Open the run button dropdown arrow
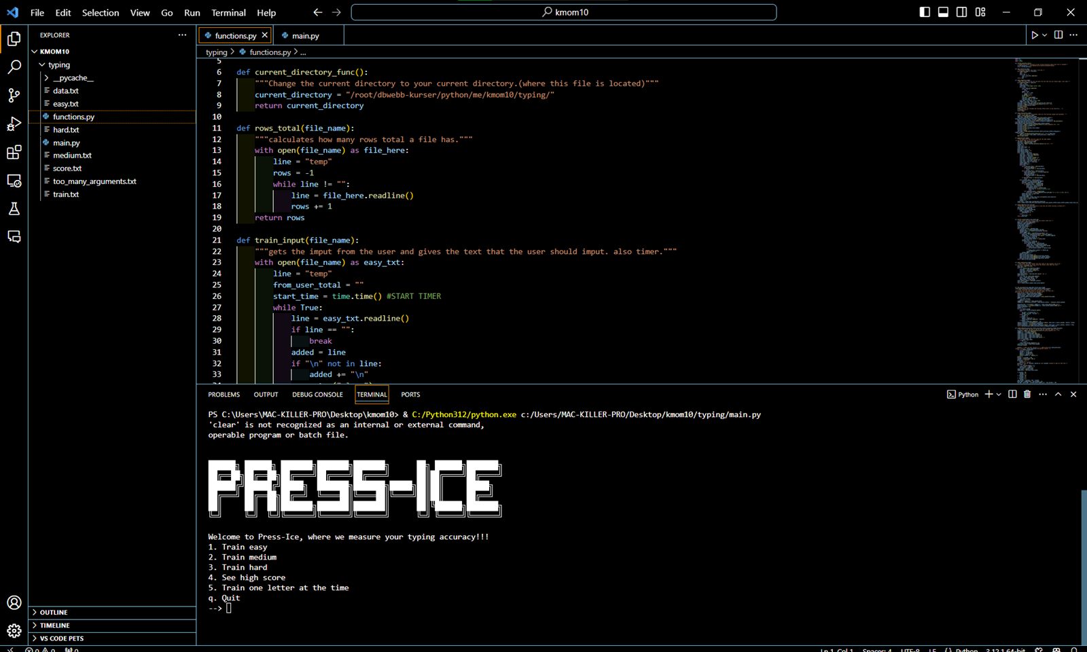Image resolution: width=1087 pixels, height=652 pixels. pos(1045,35)
